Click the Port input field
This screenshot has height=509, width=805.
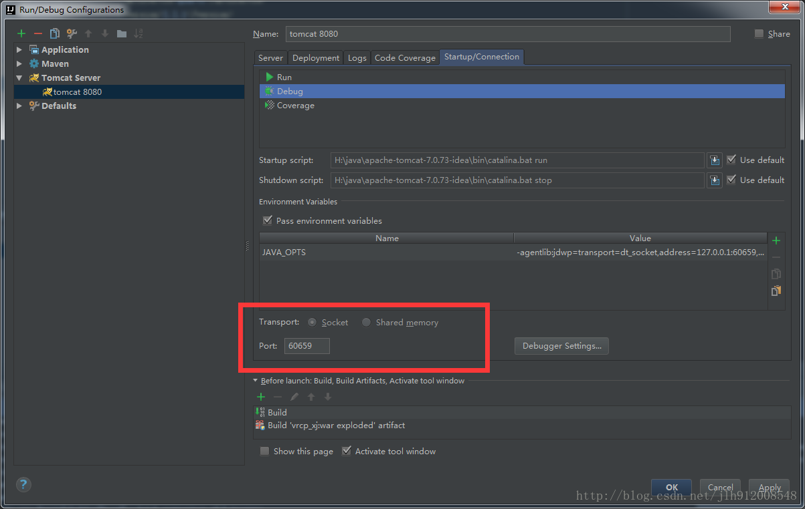307,346
